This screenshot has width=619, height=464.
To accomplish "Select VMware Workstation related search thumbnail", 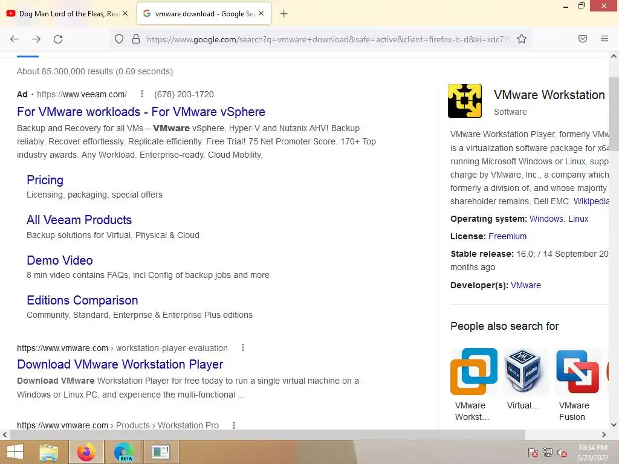I will pyautogui.click(x=474, y=372).
